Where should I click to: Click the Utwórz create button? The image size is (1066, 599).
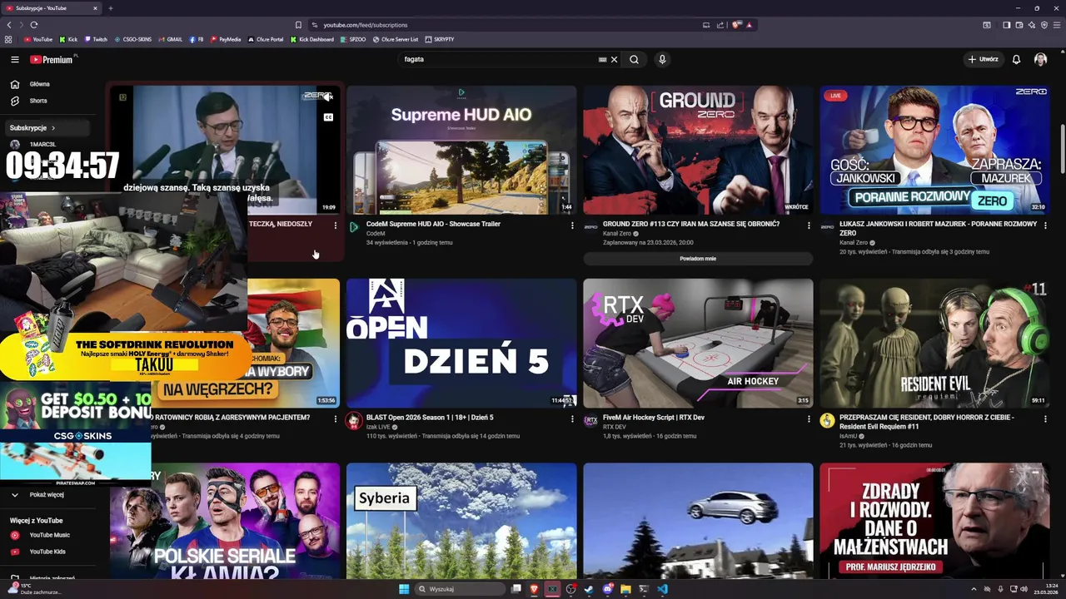[983, 59]
